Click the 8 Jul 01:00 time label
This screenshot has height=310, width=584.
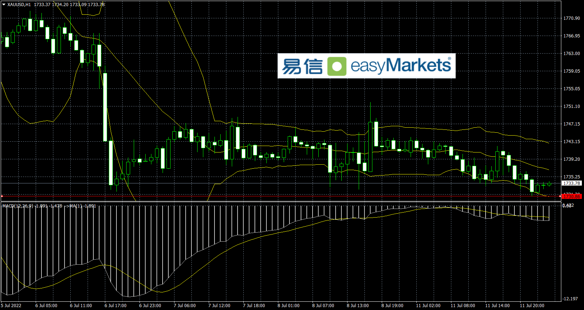pyautogui.click(x=288, y=306)
